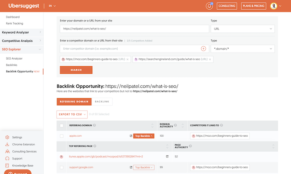Open the URL type dropdown
The width and height of the screenshot is (291, 174).
click(242, 29)
